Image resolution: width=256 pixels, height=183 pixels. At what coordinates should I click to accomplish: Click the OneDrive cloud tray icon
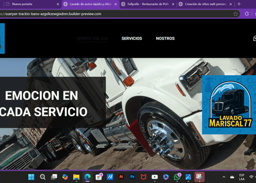click(x=232, y=177)
